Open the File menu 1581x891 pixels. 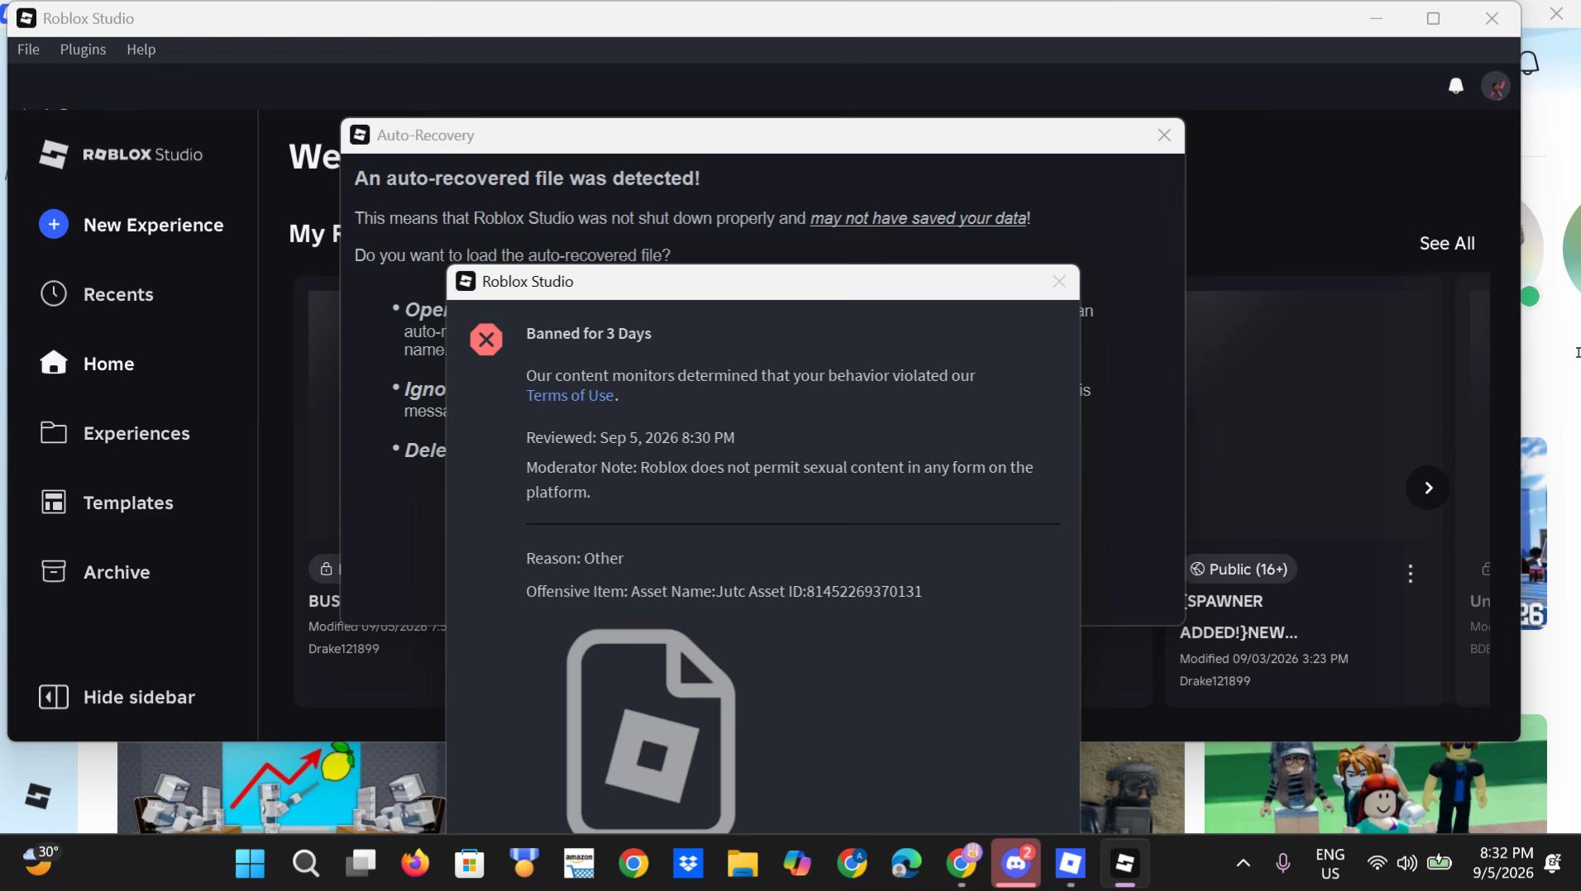[28, 50]
